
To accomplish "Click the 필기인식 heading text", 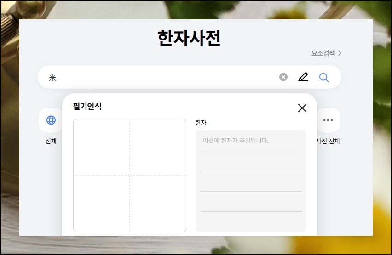I will tap(87, 107).
